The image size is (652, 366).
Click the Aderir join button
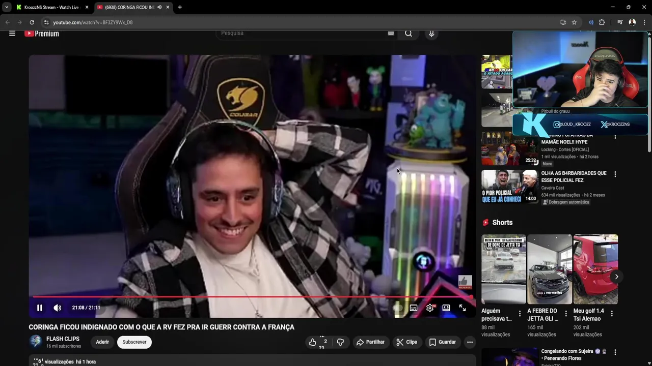pos(102,342)
